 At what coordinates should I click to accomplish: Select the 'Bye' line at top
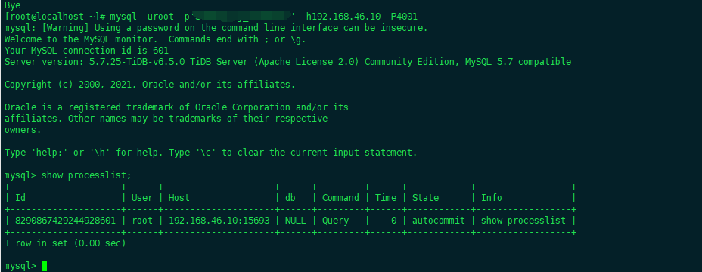click(x=12, y=5)
